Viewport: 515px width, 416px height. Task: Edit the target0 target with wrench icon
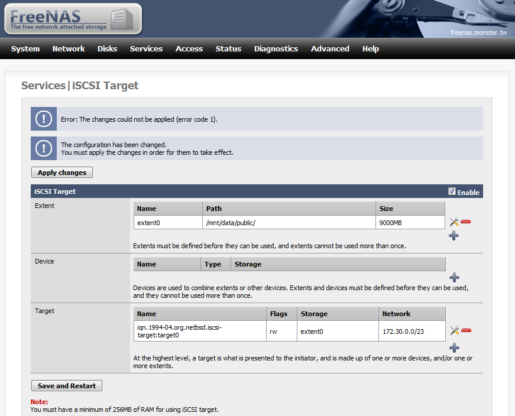[x=455, y=330]
